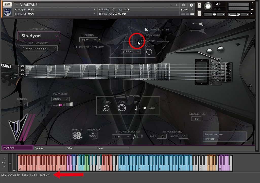Solo the instrument with S button

(x=199, y=5)
